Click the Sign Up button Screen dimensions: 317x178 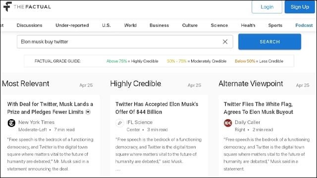[300, 7]
